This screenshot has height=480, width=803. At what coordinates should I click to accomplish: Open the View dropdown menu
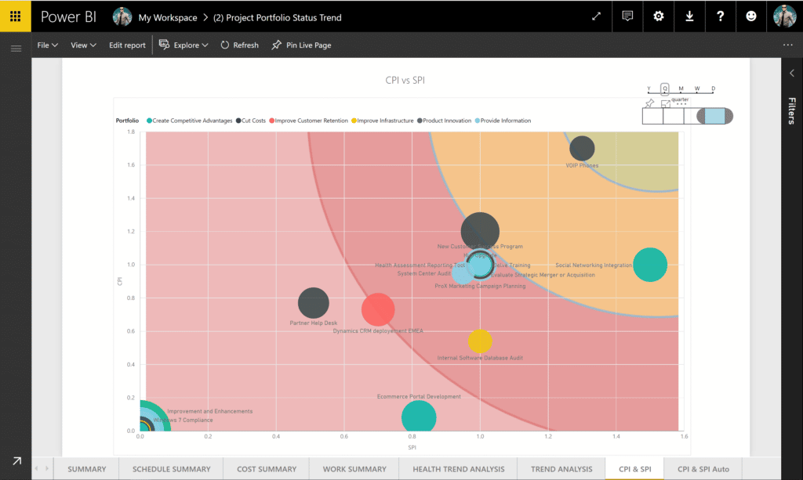tap(83, 45)
